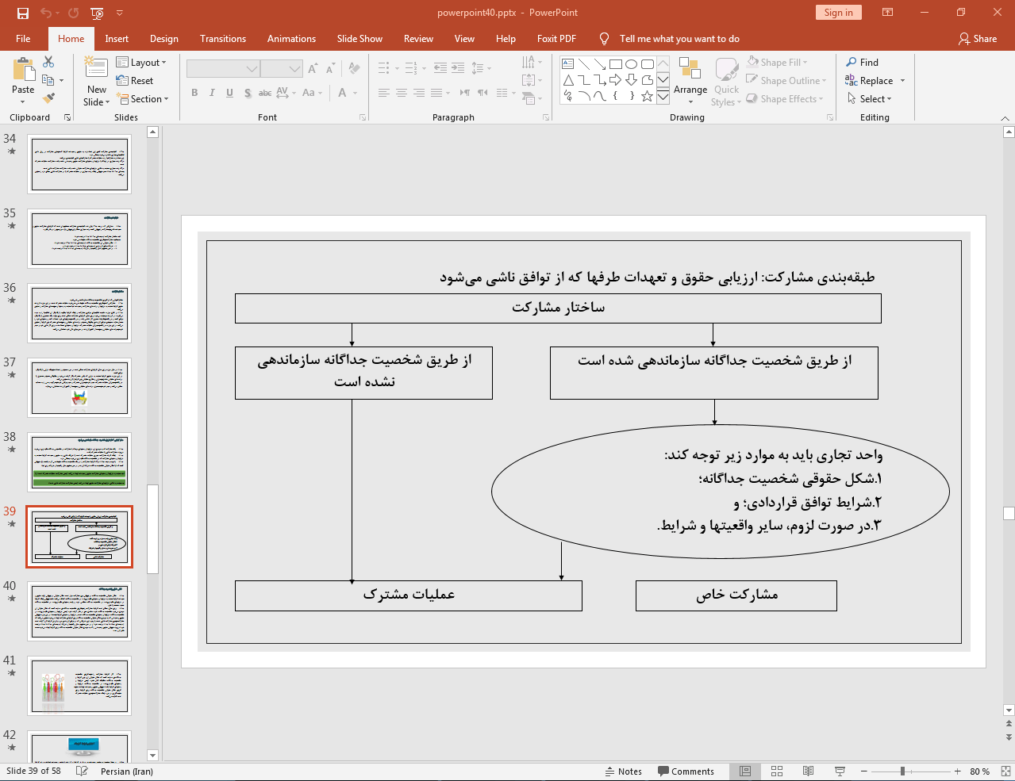Open Shape Fill dropdown

tap(777, 62)
